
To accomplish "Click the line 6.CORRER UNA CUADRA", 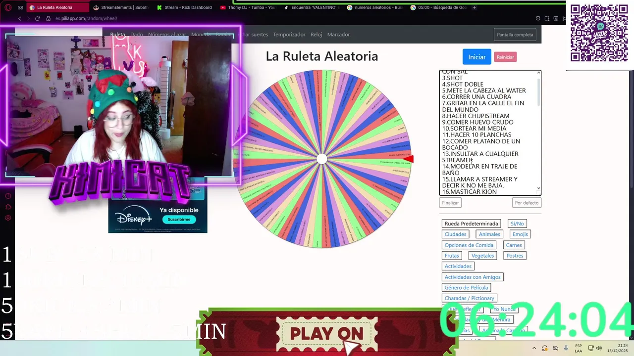I will (x=476, y=97).
